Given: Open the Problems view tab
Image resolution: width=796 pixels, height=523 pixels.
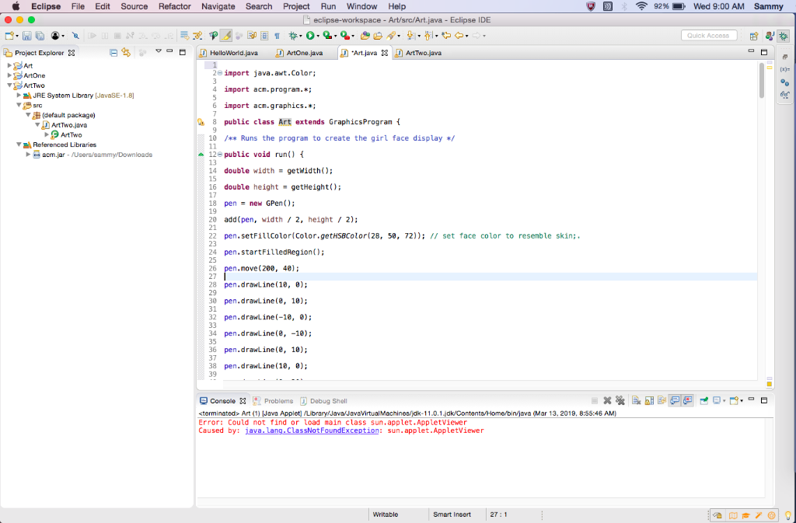Looking at the screenshot, I should click(x=278, y=401).
